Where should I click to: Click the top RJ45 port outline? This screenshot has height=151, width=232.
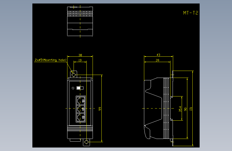click(x=81, y=100)
